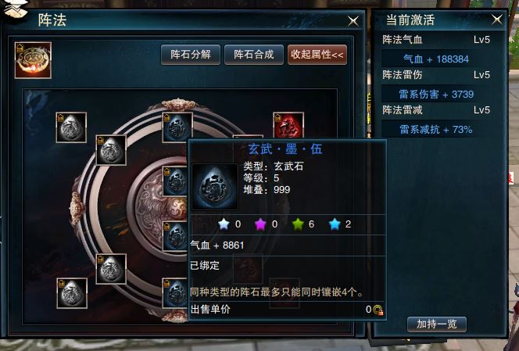The height and width of the screenshot is (351, 519).
Task: Select the 阵法雷伤 Lv5 entry
Action: 436,75
